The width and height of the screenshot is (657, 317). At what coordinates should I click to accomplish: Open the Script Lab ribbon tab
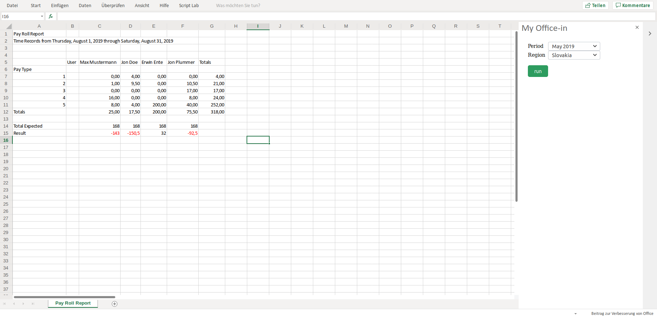189,5
